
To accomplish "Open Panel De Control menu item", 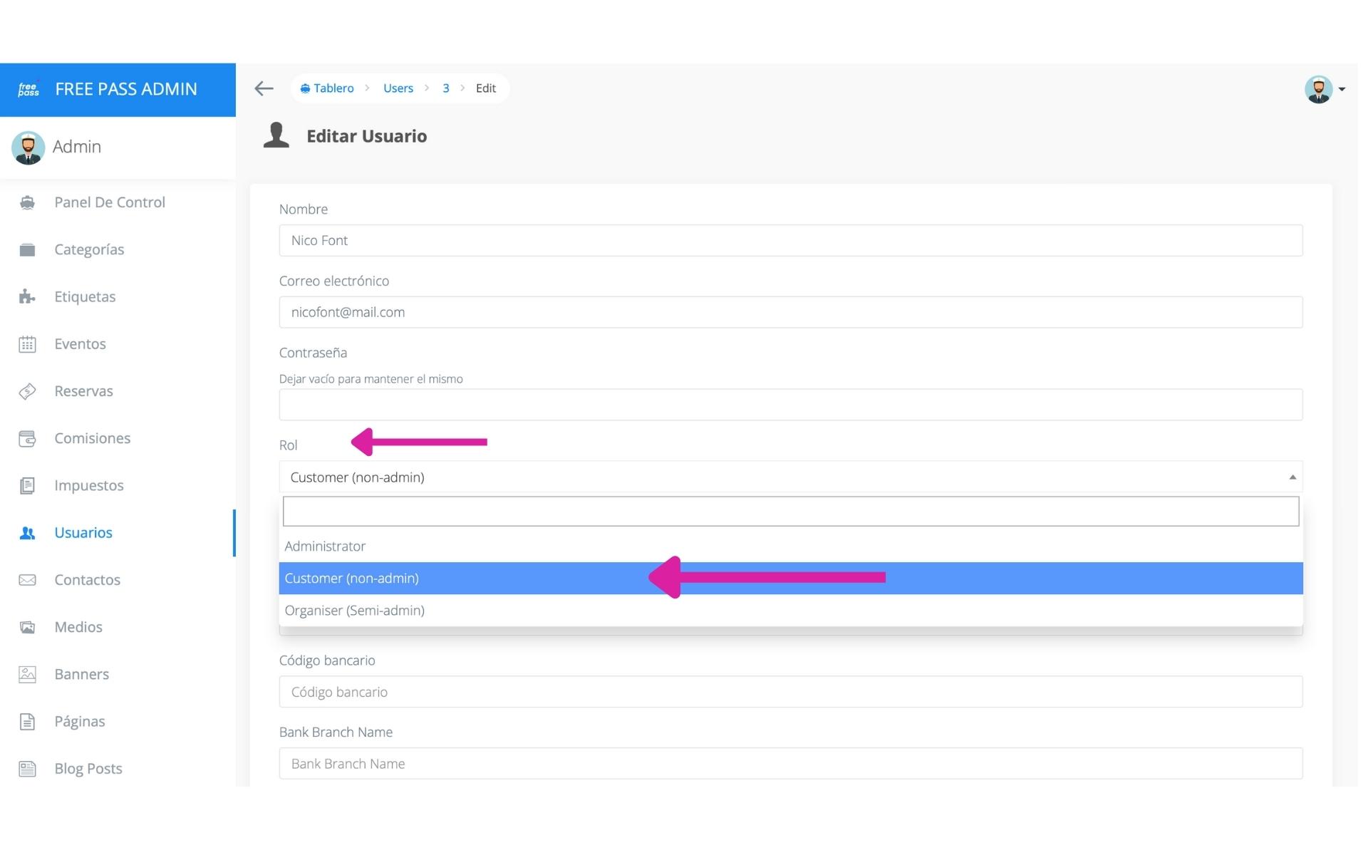I will [x=110, y=203].
